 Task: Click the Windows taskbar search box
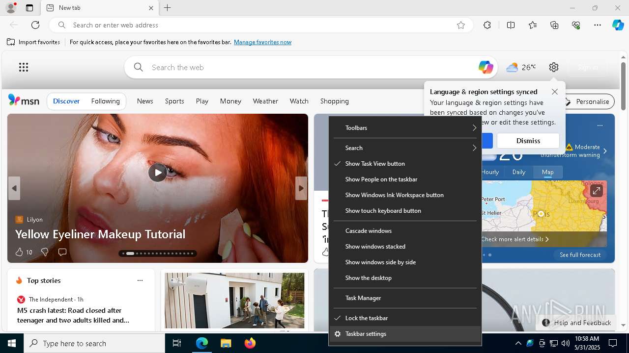(94, 343)
